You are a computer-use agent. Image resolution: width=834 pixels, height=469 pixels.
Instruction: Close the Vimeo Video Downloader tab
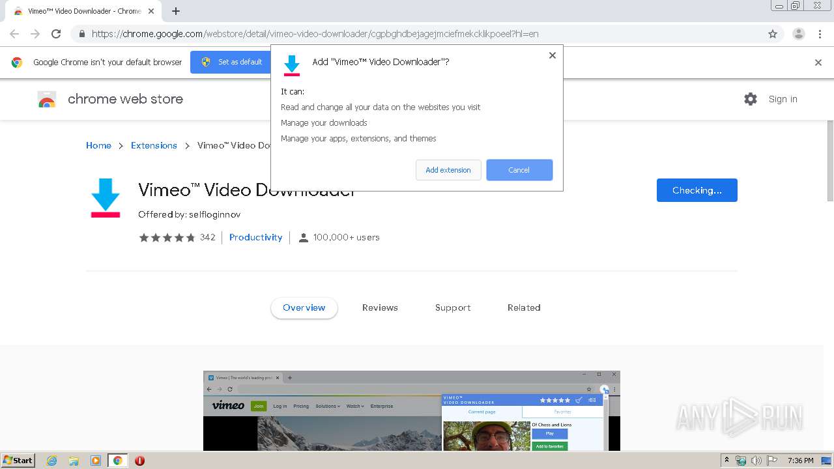[151, 11]
